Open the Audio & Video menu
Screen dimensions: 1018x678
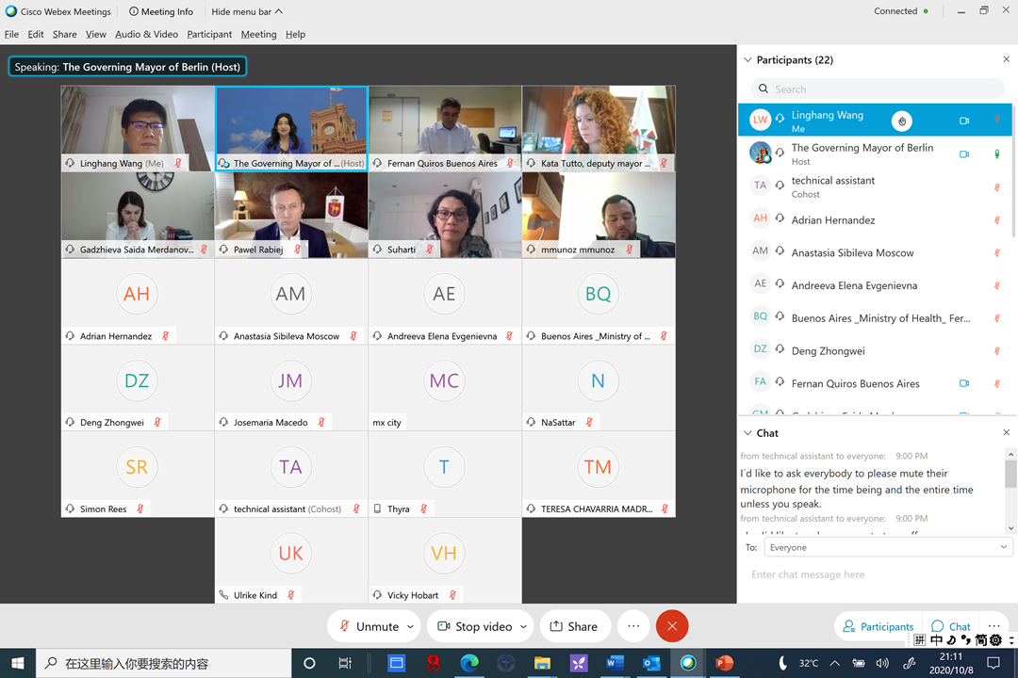[x=146, y=34]
